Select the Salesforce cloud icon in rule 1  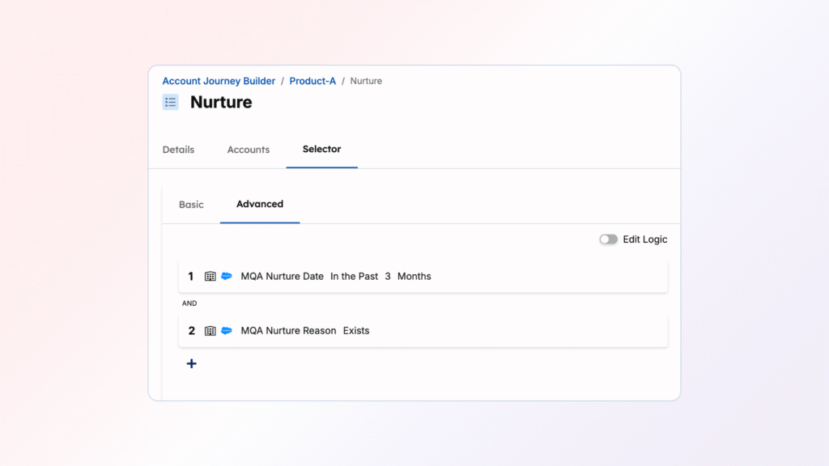226,276
